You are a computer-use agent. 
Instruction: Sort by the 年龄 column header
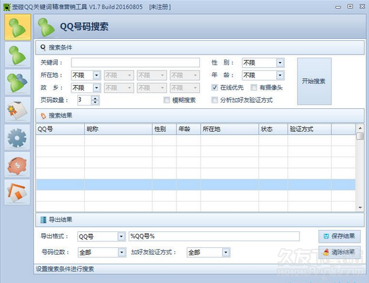pos(189,130)
